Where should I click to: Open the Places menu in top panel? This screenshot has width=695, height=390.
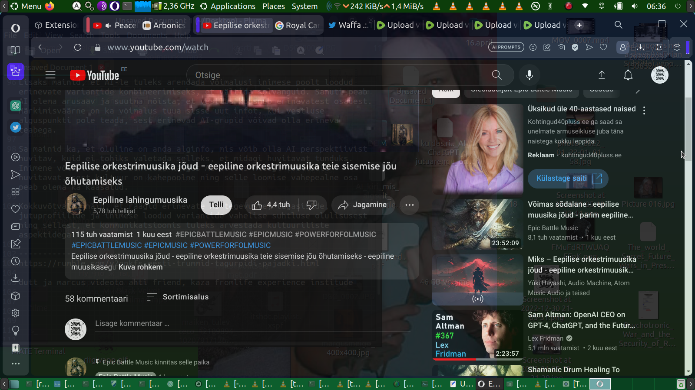(x=274, y=6)
